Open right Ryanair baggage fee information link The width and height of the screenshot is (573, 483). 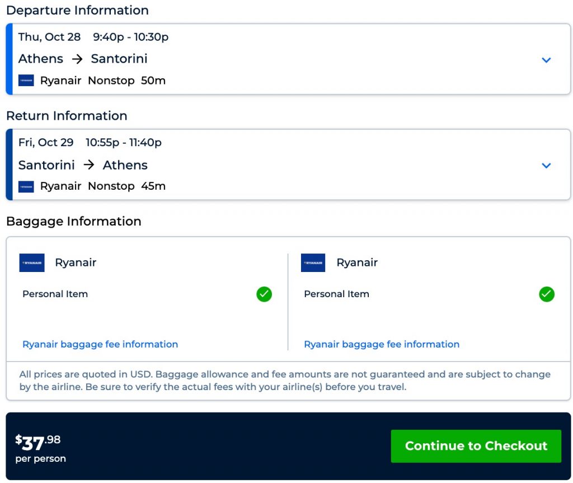point(382,344)
